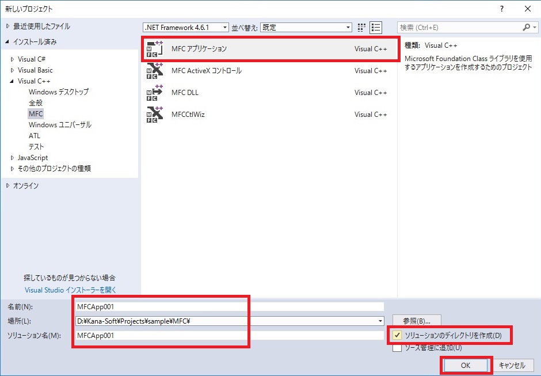Image resolution: width=541 pixels, height=376 pixels.
Task: Expand the Visual C# node
Action: tap(13, 59)
